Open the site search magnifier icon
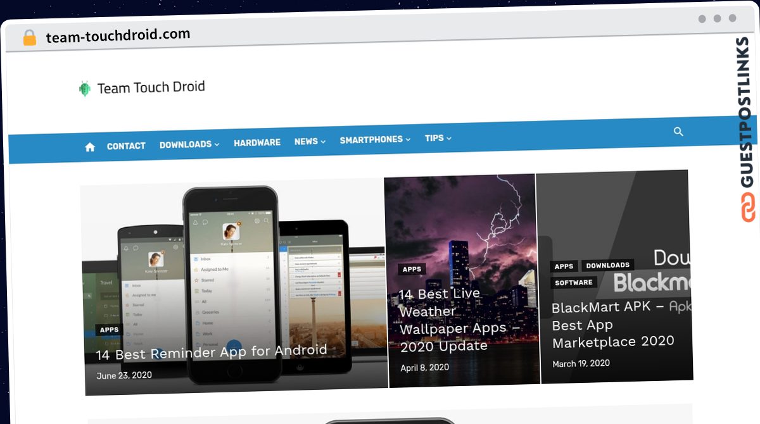This screenshot has width=760, height=424. pyautogui.click(x=678, y=132)
